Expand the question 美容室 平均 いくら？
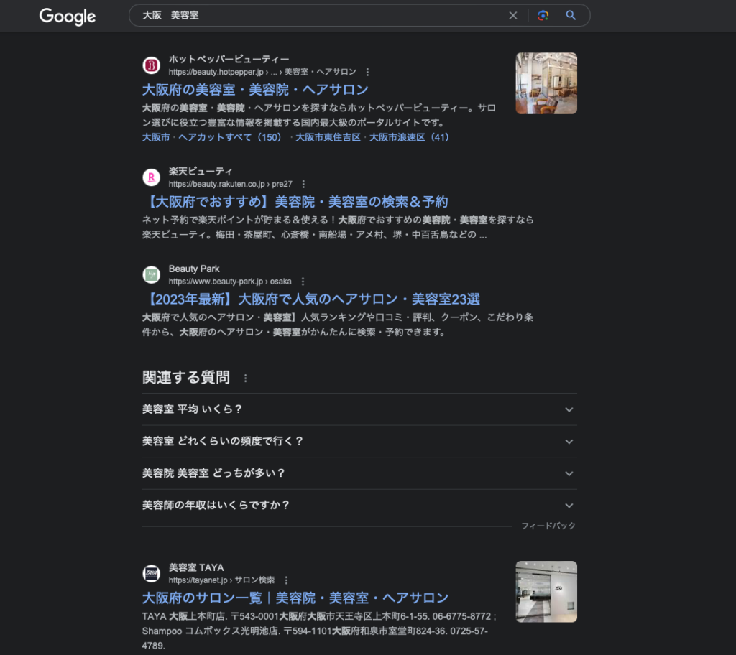 click(359, 409)
